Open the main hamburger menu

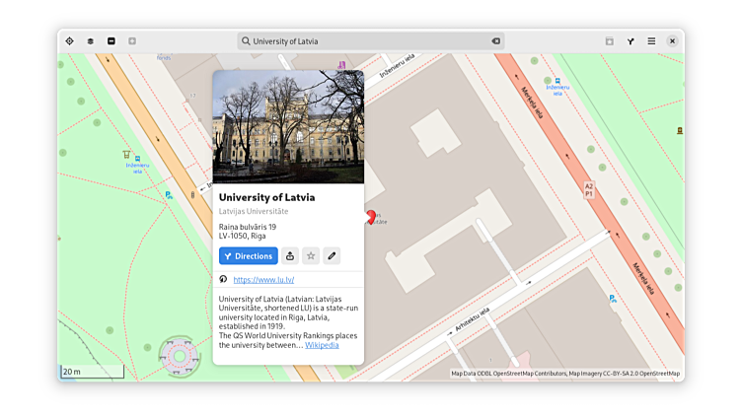click(x=651, y=41)
